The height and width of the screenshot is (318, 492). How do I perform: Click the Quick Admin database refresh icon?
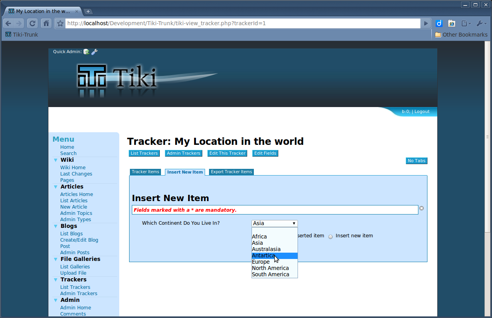(x=86, y=52)
